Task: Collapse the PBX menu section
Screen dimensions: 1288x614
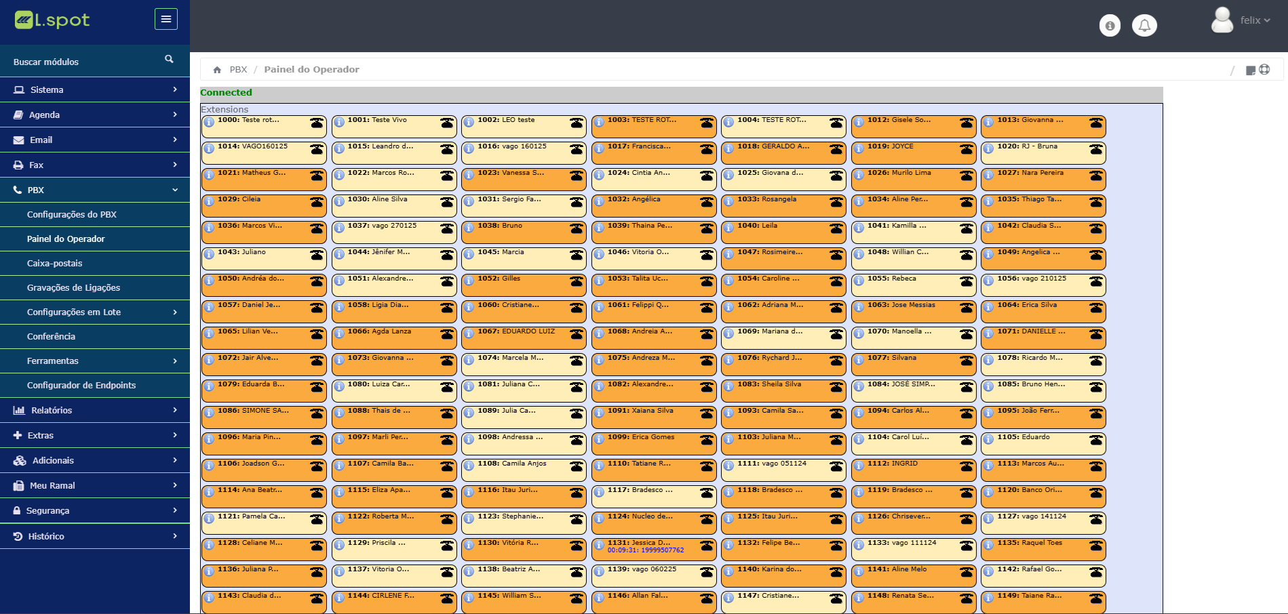Action: pos(95,190)
